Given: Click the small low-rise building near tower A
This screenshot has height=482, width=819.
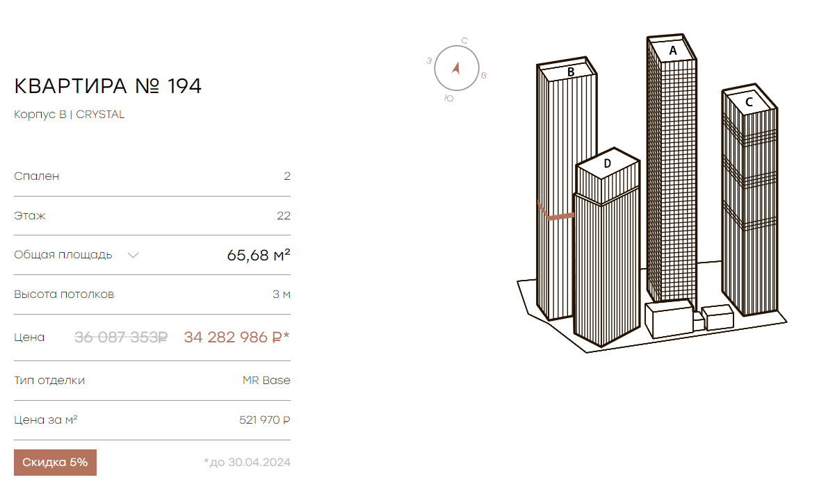Looking at the screenshot, I should click(669, 319).
